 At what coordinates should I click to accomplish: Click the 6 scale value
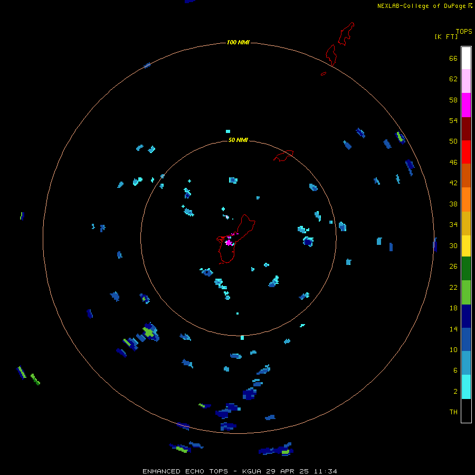455,370
